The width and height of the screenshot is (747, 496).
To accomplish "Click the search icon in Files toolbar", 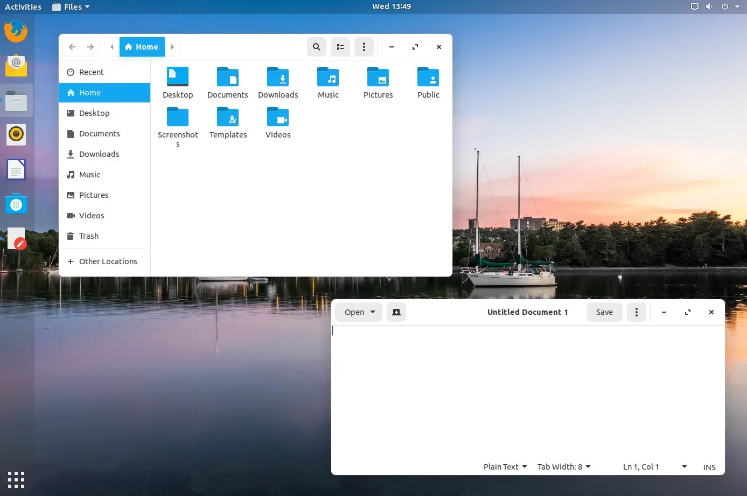I will (x=317, y=47).
